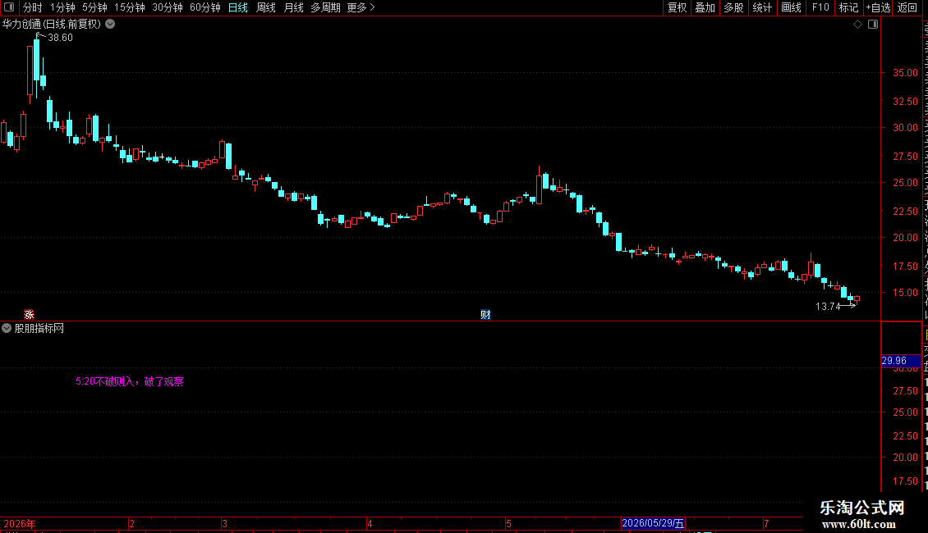Add stock via +自选 button
This screenshot has width=928, height=533.
click(878, 7)
